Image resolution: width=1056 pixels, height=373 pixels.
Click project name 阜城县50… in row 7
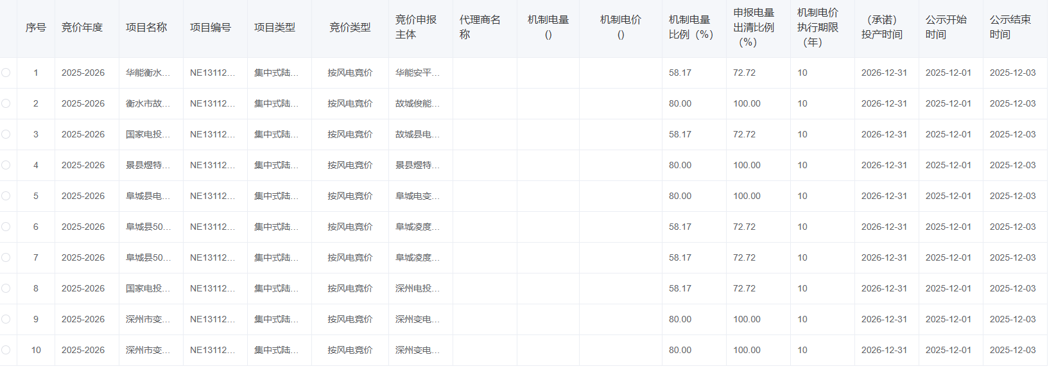(x=148, y=257)
